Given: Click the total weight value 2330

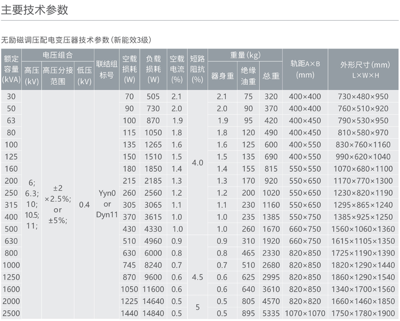Looking at the screenshot, I should pyautogui.click(x=271, y=253).
